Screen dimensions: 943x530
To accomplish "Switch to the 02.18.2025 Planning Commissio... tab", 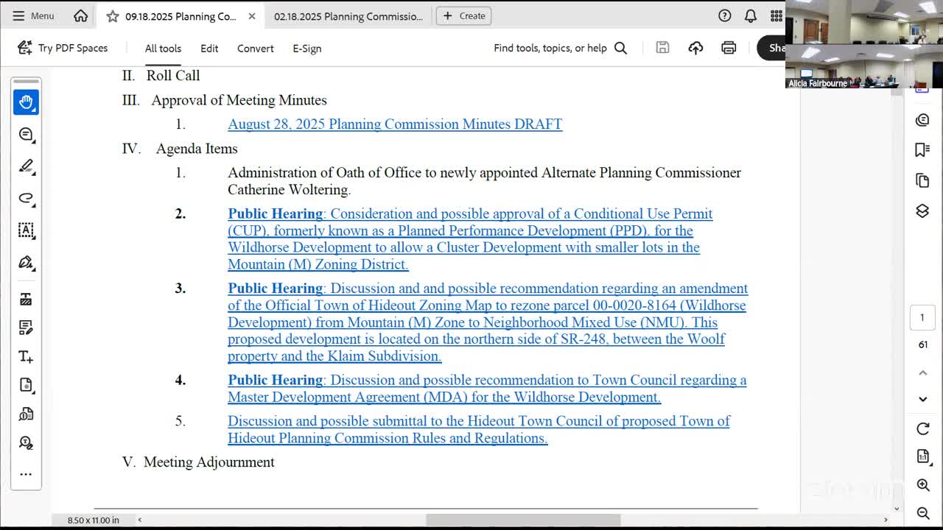I will click(x=348, y=16).
